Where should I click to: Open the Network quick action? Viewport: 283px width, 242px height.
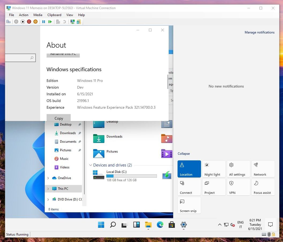pyautogui.click(x=263, y=169)
